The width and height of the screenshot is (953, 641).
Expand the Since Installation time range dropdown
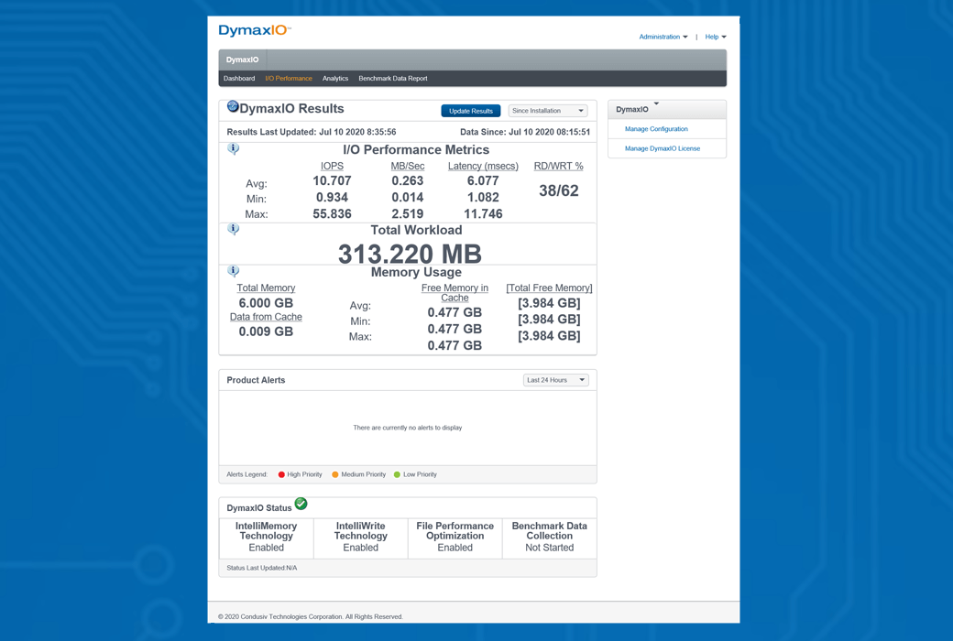547,111
